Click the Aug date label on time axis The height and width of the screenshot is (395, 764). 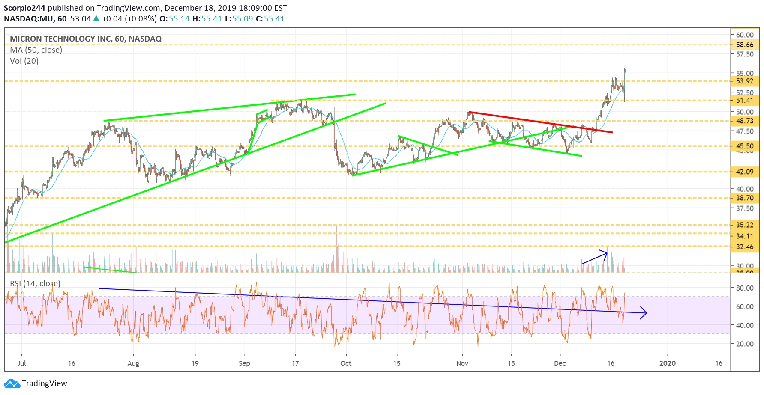coord(133,363)
